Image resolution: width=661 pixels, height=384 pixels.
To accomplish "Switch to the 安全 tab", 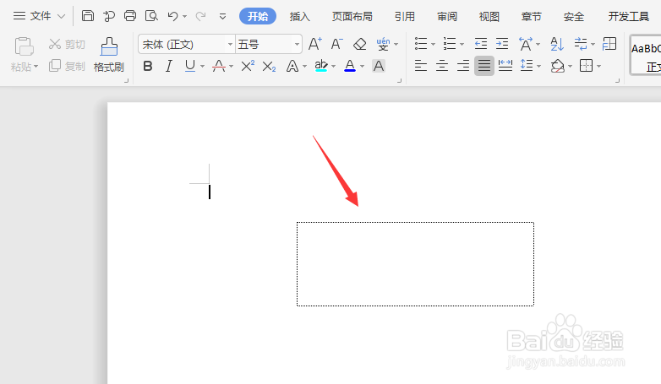I will pyautogui.click(x=574, y=16).
